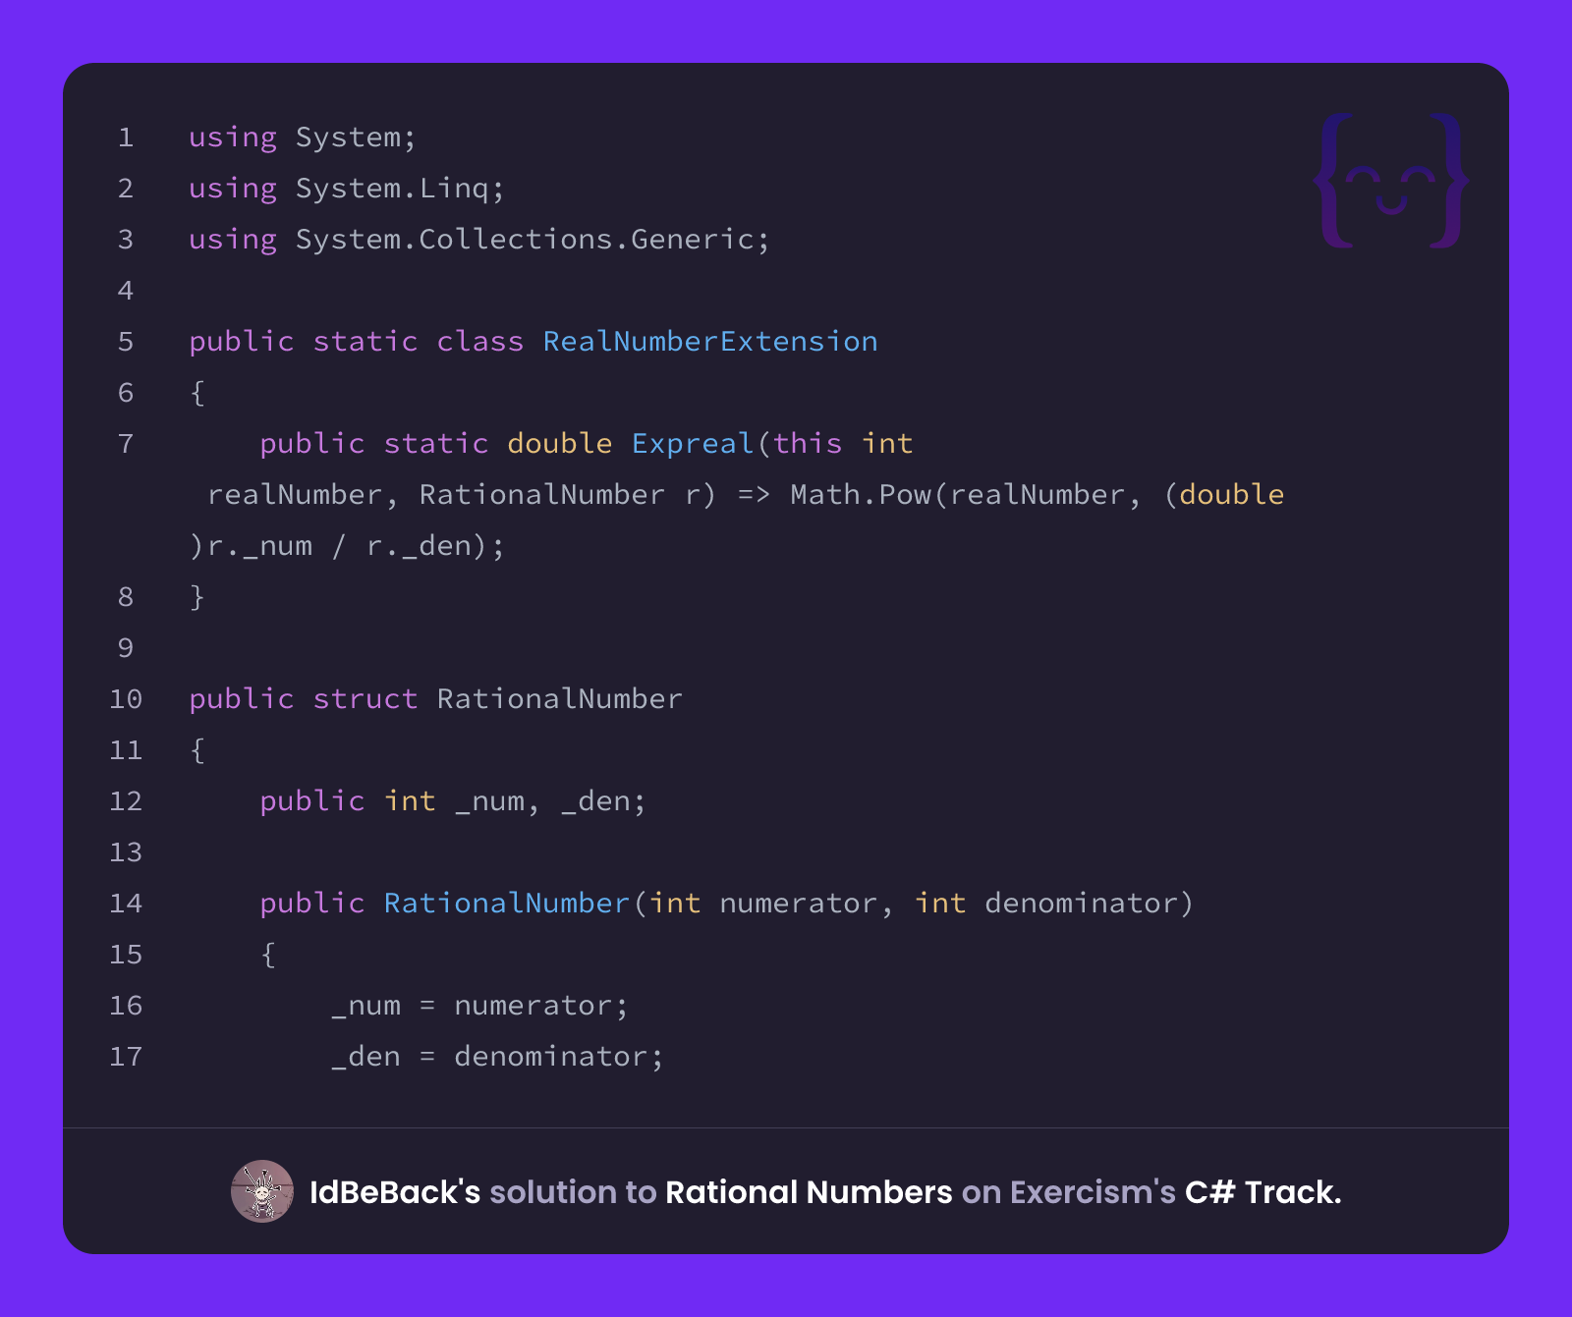Click line number 10 in the gutter
Screen dimensions: 1572x1317
pos(126,699)
